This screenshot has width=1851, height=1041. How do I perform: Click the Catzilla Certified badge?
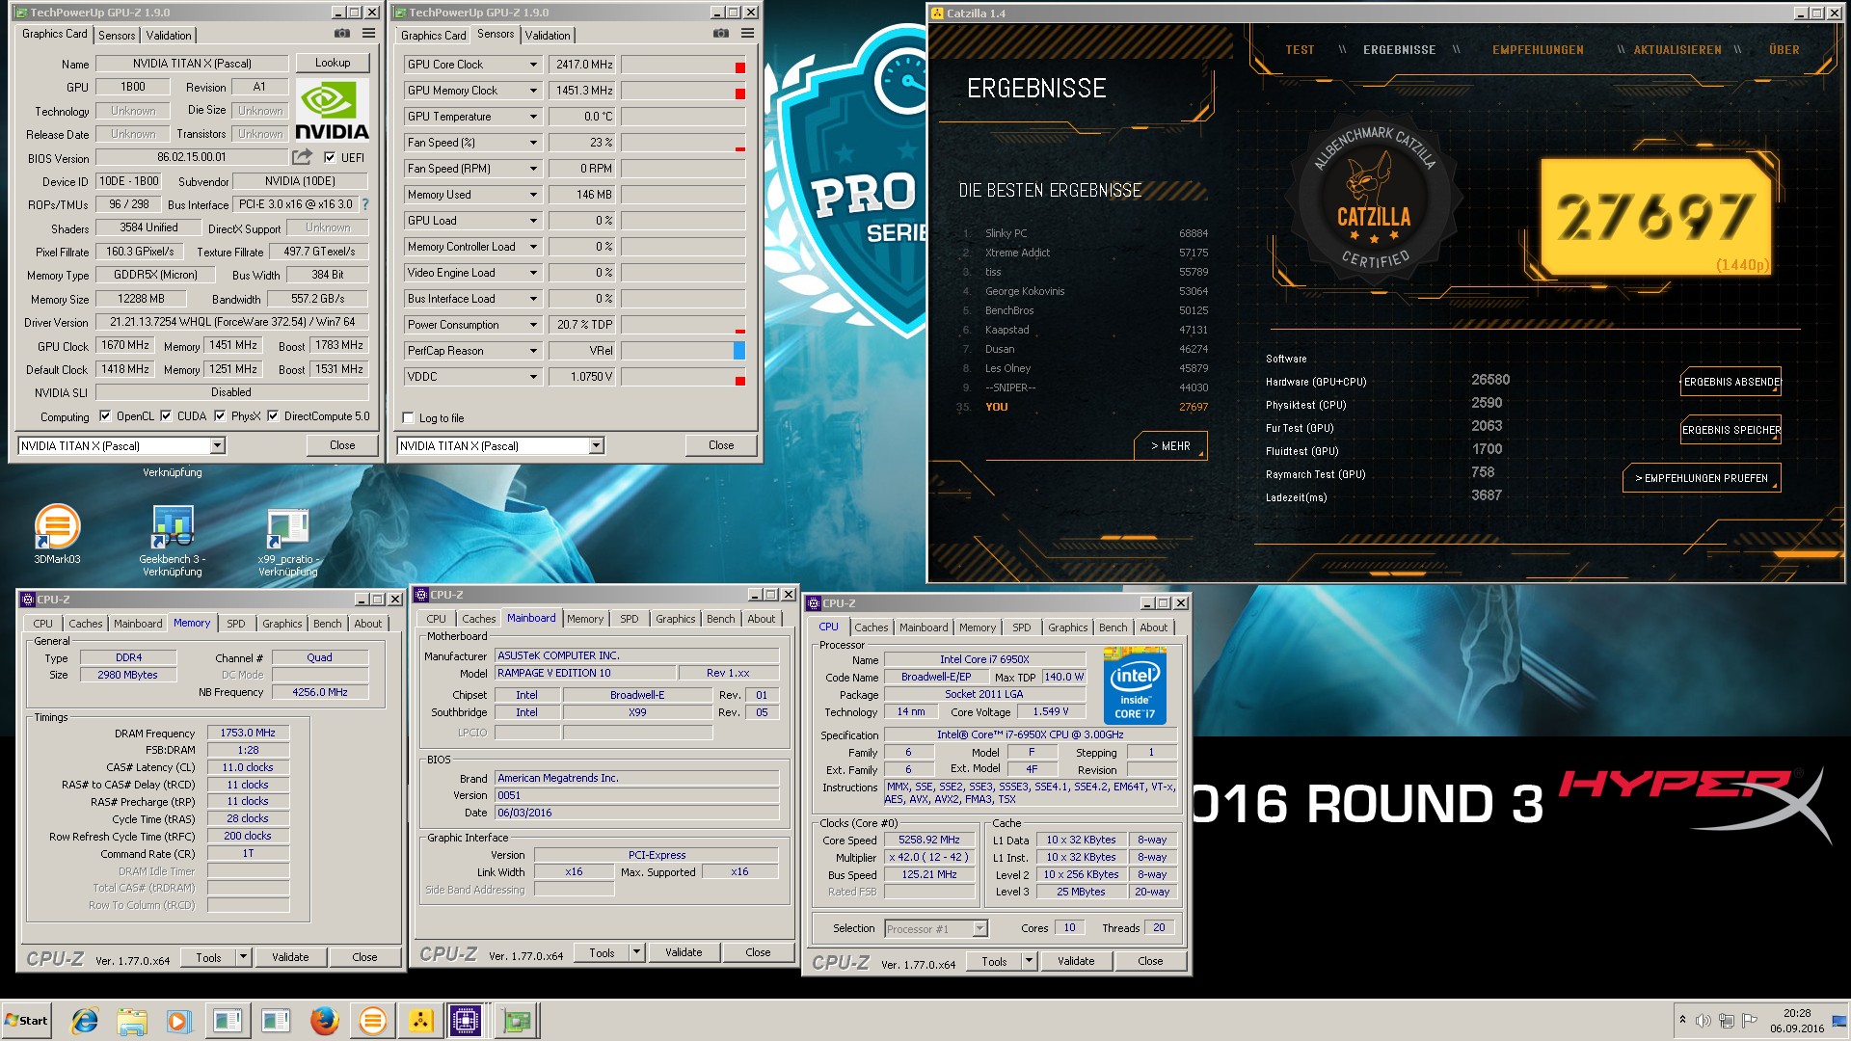[1374, 199]
